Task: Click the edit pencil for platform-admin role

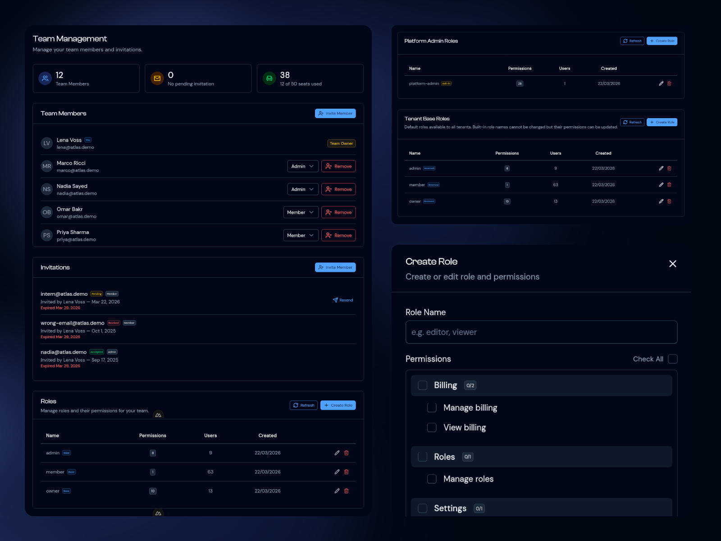Action: (x=661, y=83)
